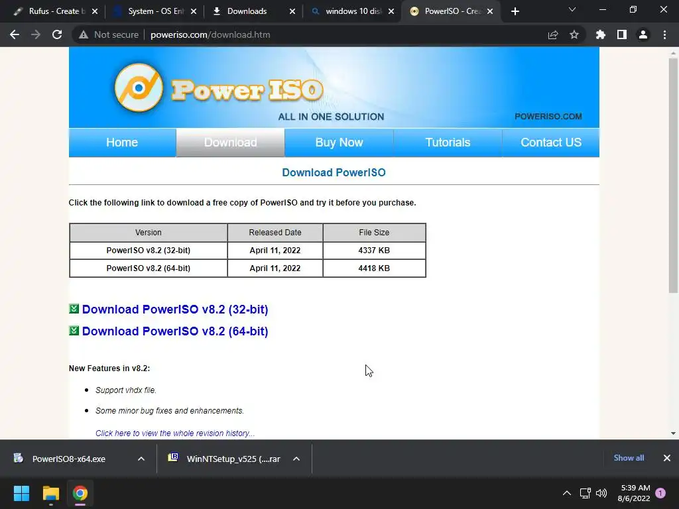
Task: Click the Version column header
Action: point(149,233)
